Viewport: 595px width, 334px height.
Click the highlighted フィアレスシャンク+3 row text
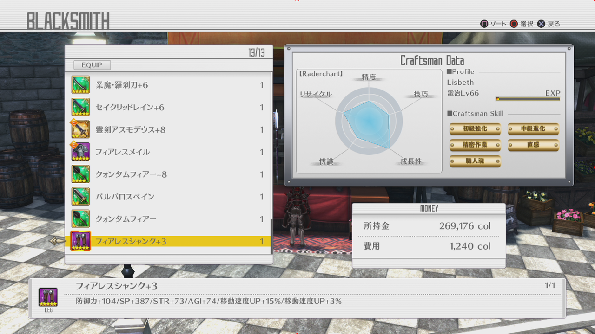pyautogui.click(x=131, y=241)
